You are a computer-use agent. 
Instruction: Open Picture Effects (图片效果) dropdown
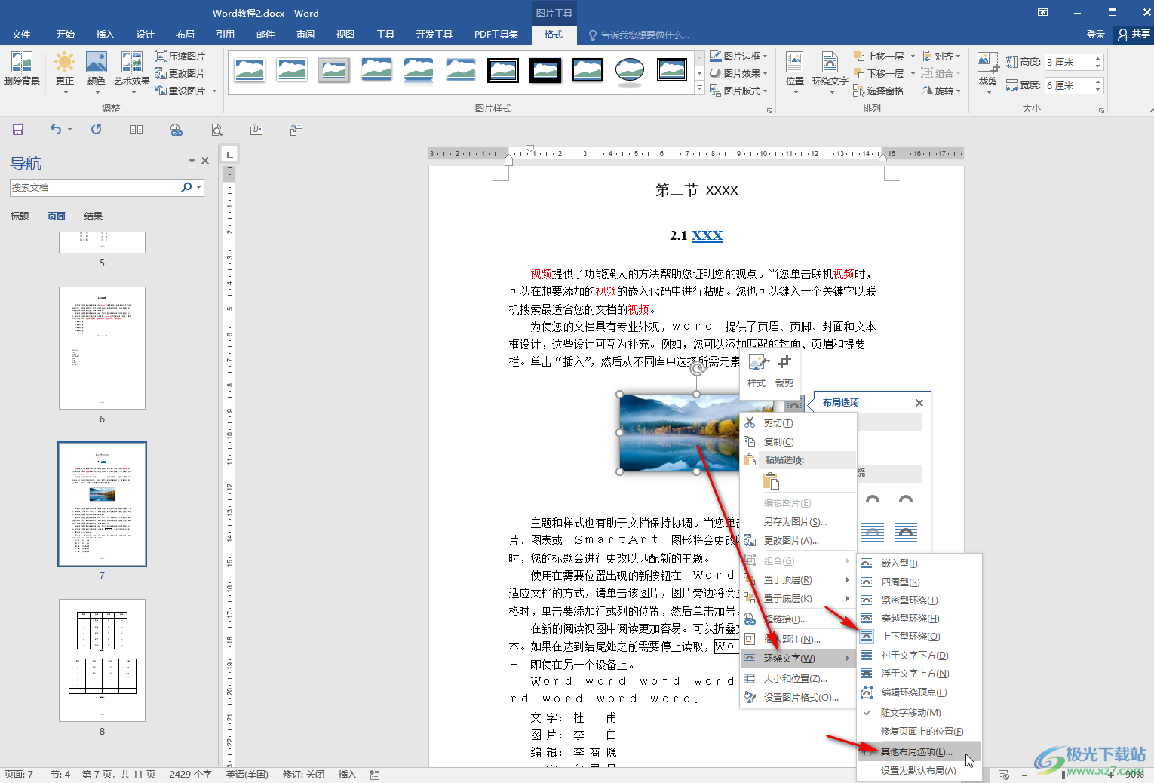coord(738,73)
